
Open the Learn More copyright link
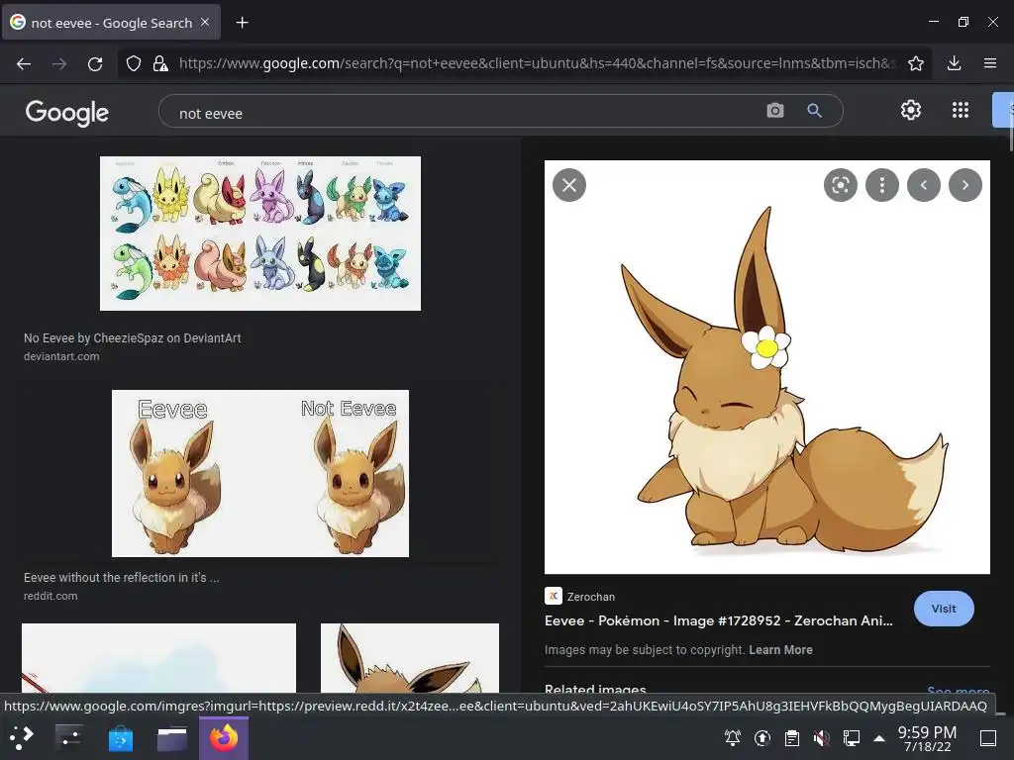point(780,649)
